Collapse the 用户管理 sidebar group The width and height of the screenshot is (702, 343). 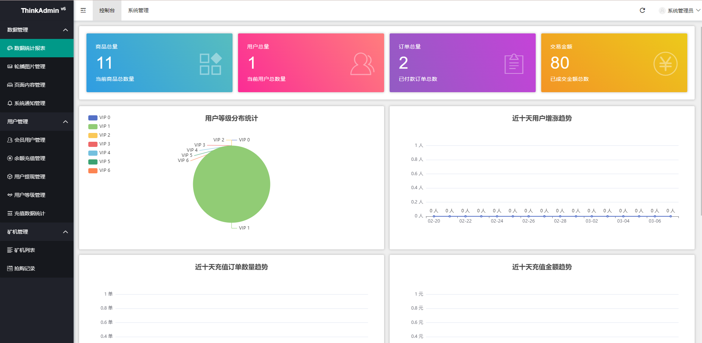tap(37, 122)
